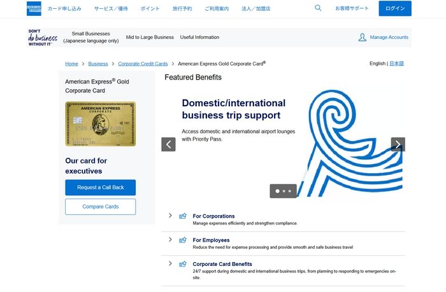Click the For Corporations thumbs-up icon
This screenshot has height=292, width=446.
(x=183, y=216)
